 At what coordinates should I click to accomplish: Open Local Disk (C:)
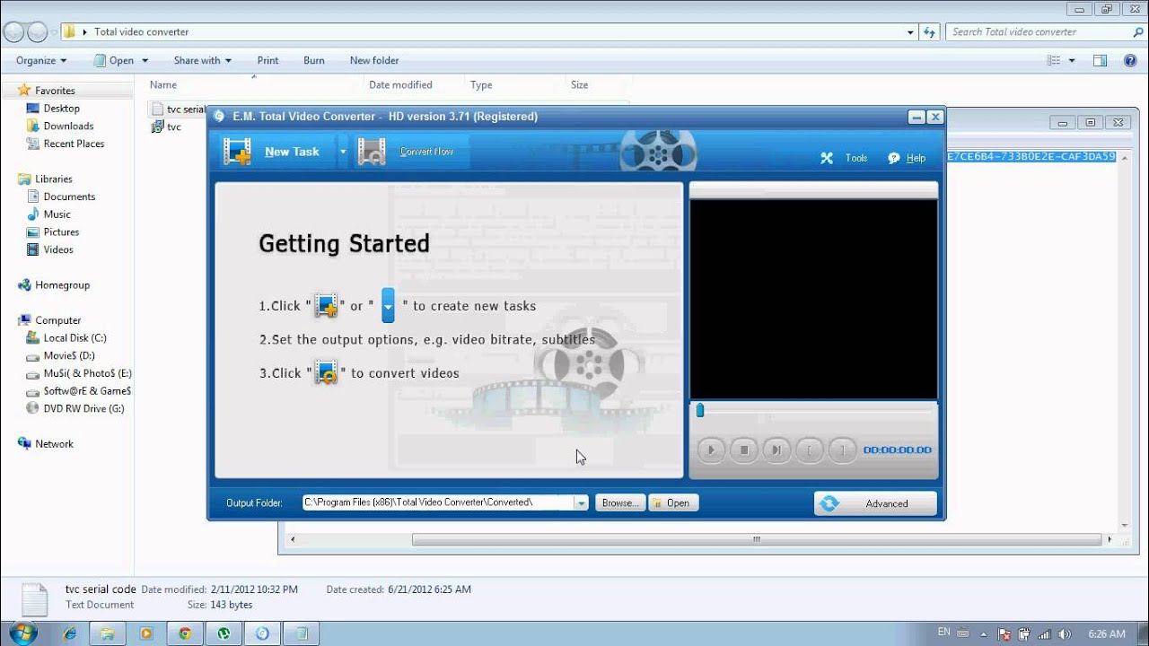75,337
